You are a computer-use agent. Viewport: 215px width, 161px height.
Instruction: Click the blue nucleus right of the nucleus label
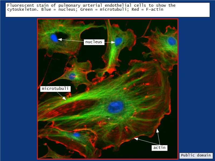pos(118,41)
